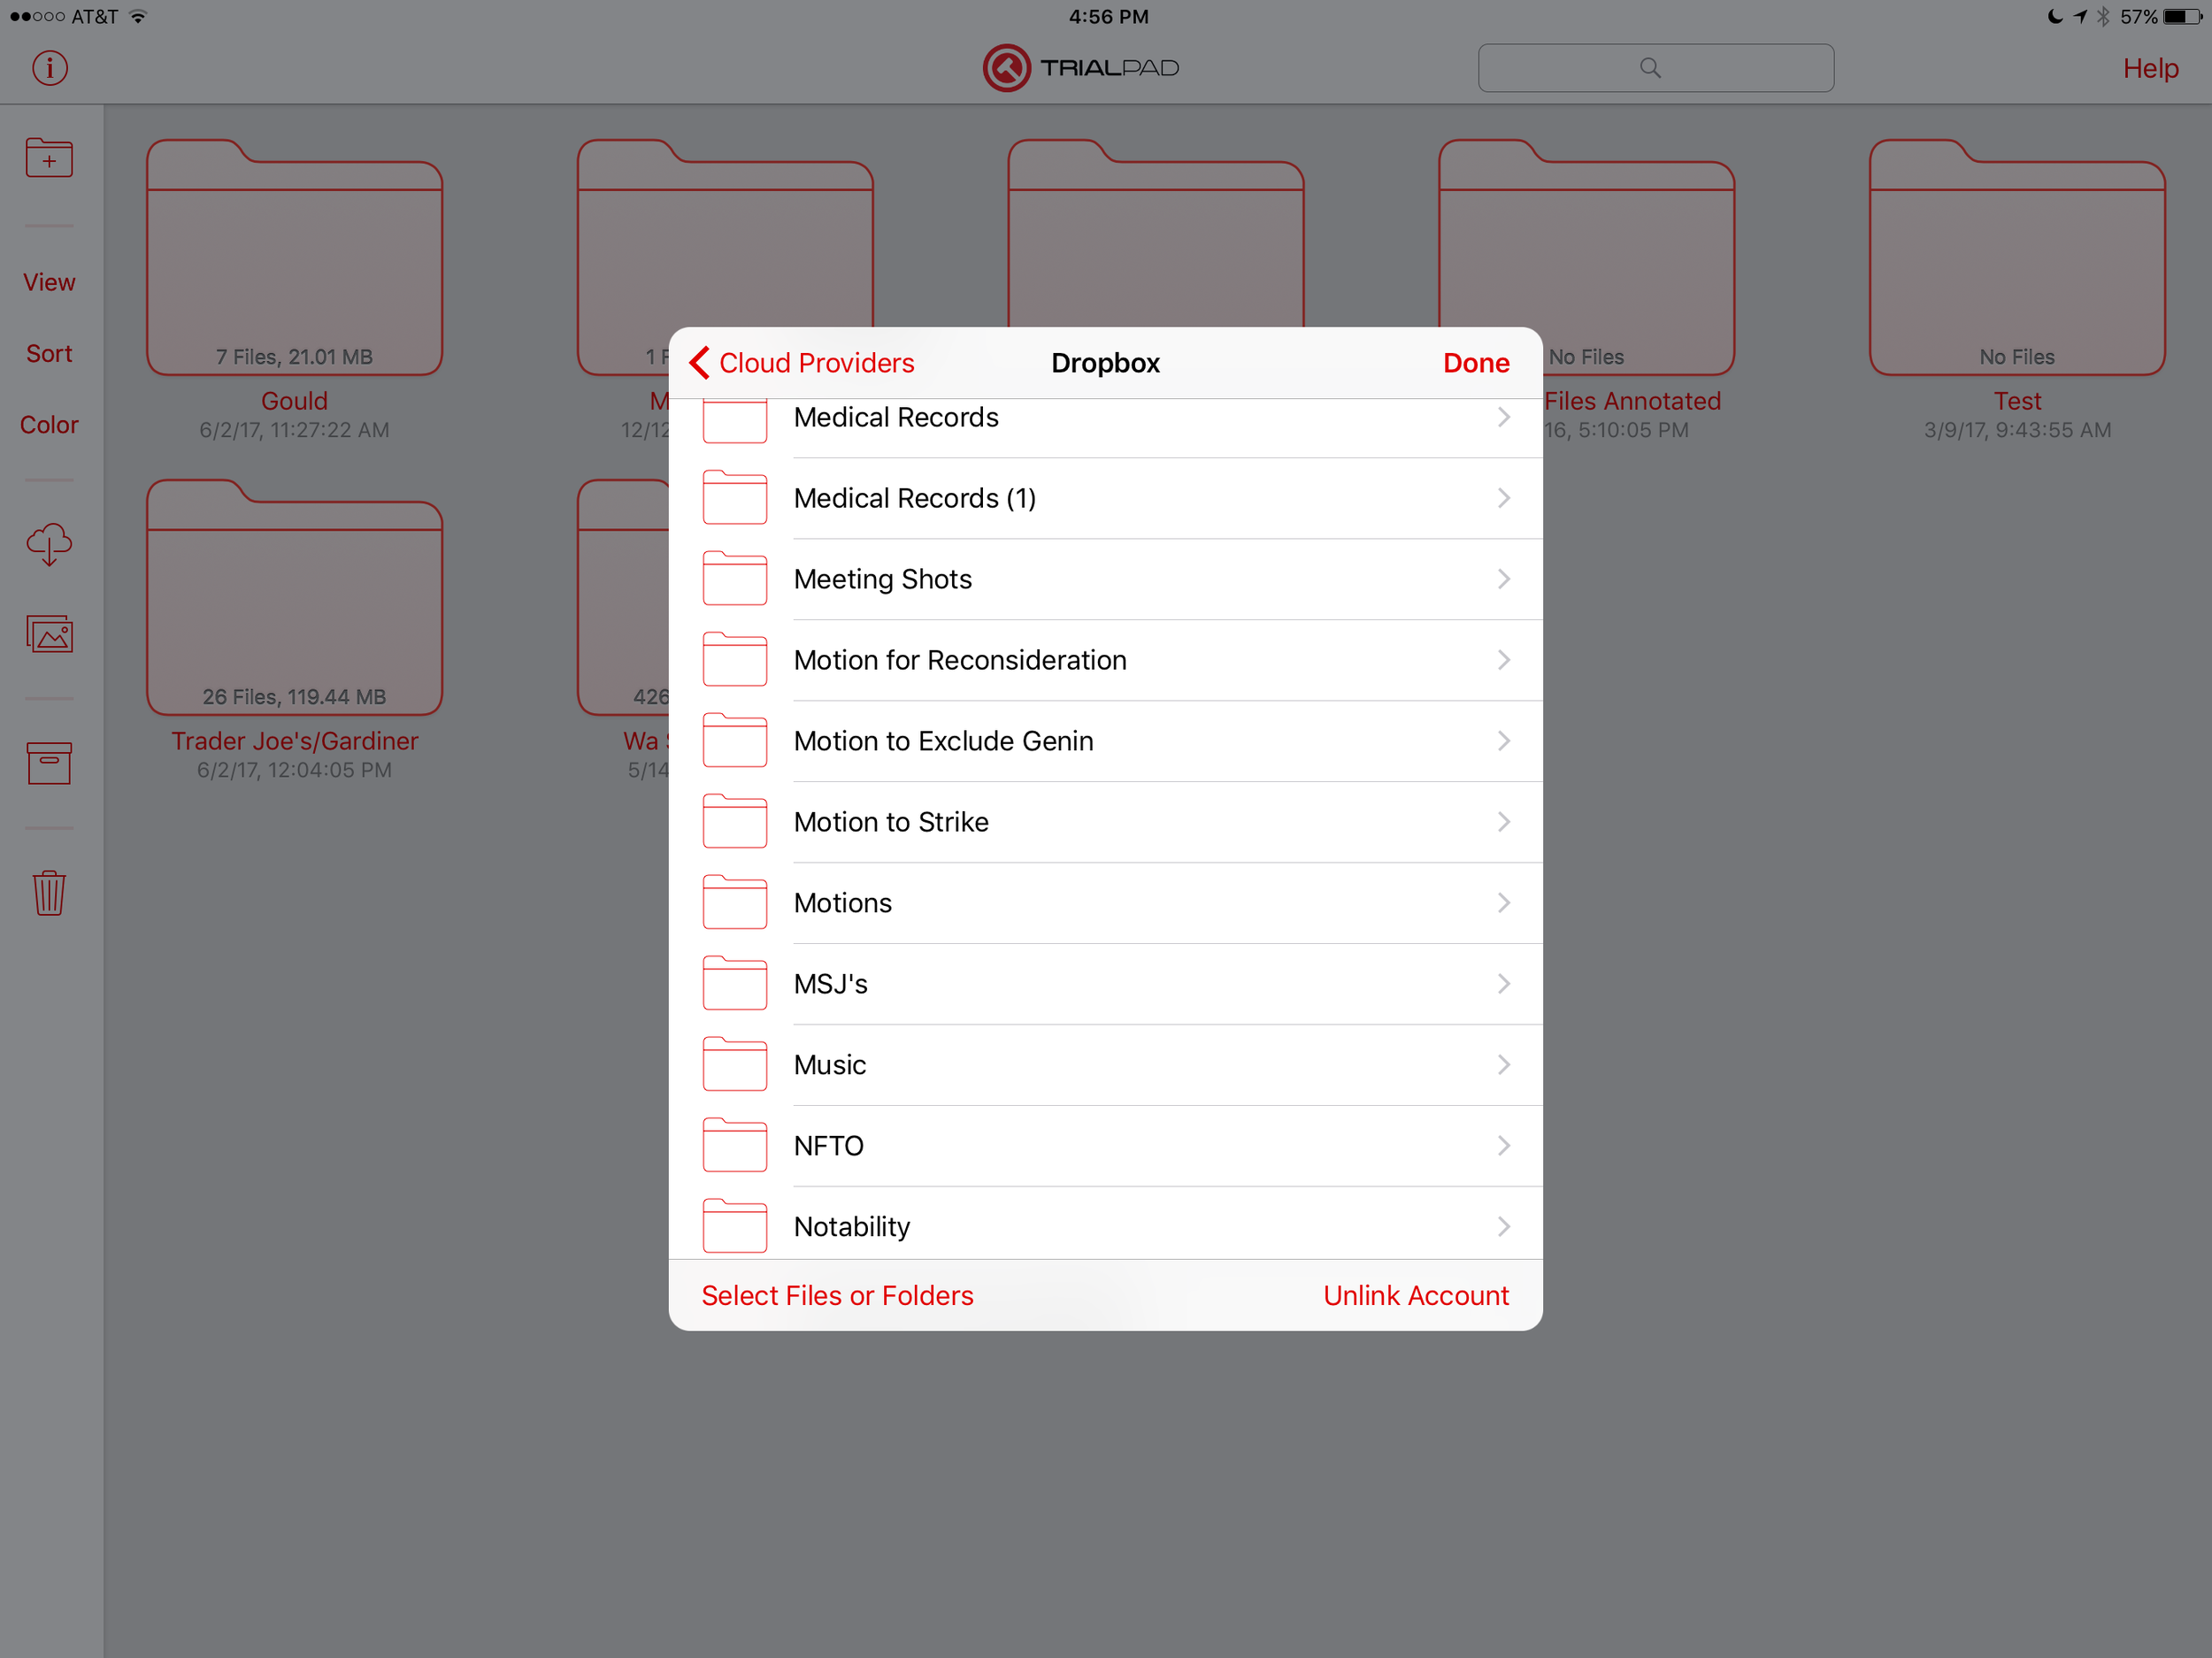Tap Unlink Account
The width and height of the screenshot is (2212, 1658).
click(1416, 1295)
